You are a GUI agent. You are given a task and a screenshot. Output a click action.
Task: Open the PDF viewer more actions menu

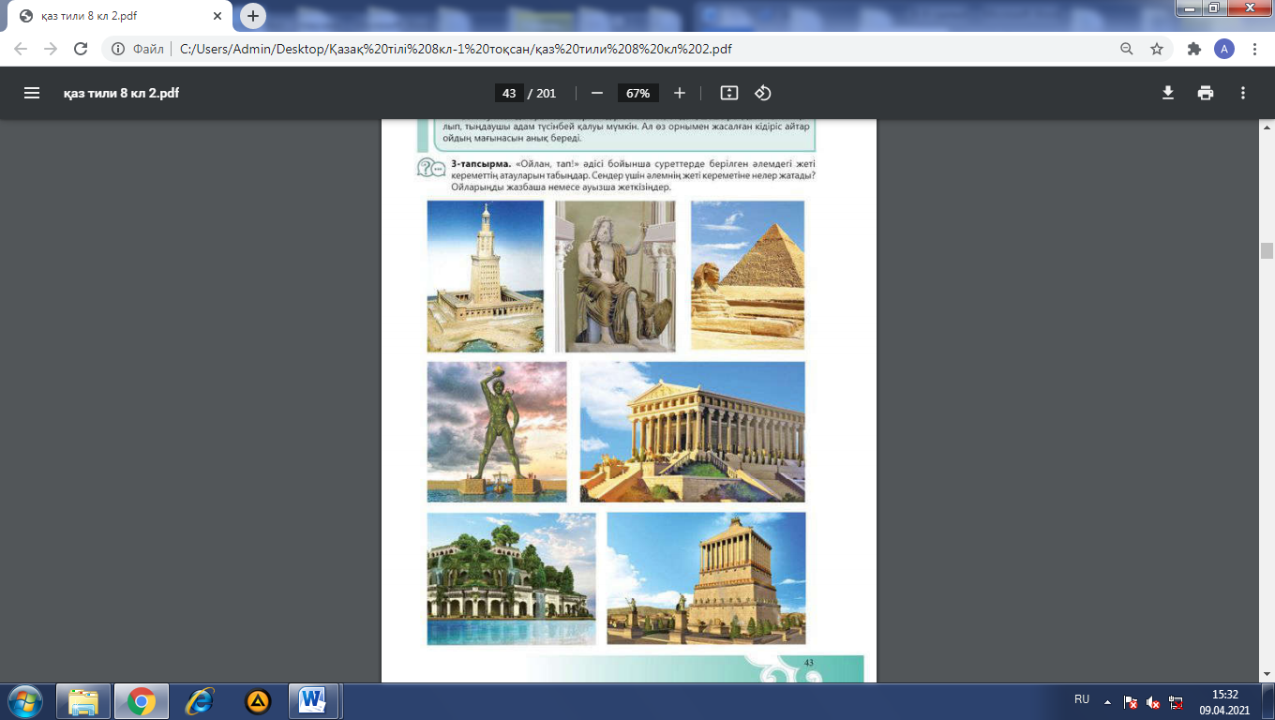[1243, 93]
